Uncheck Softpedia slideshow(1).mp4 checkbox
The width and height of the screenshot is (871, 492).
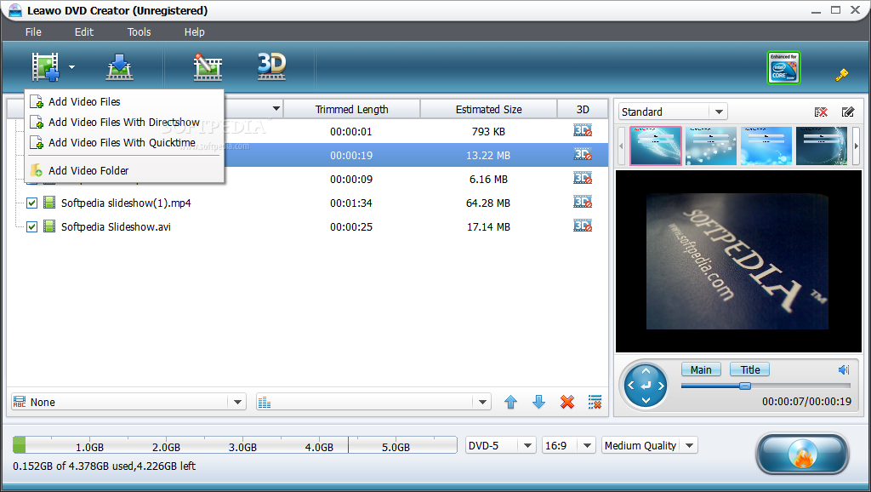pos(31,203)
